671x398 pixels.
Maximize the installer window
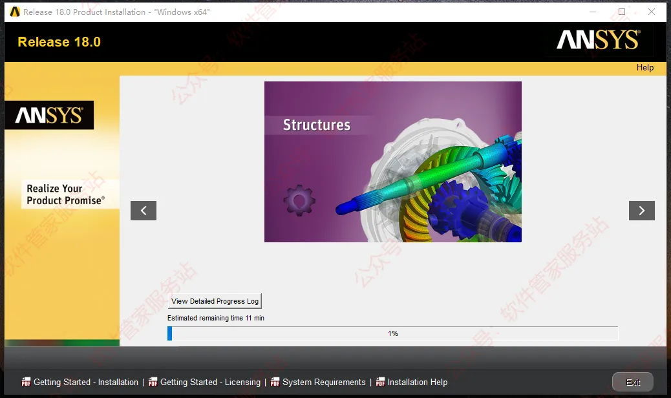click(x=622, y=12)
